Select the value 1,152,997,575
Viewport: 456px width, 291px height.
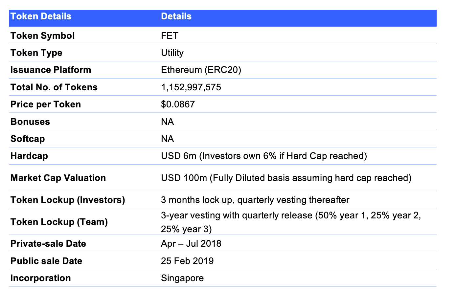click(x=191, y=87)
